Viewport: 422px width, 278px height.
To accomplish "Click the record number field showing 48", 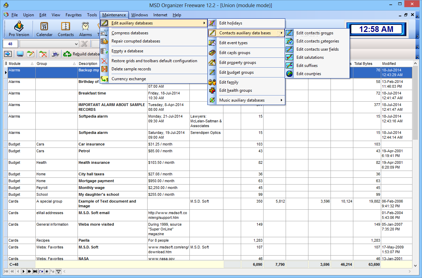I will pyautogui.click(x=10, y=44).
